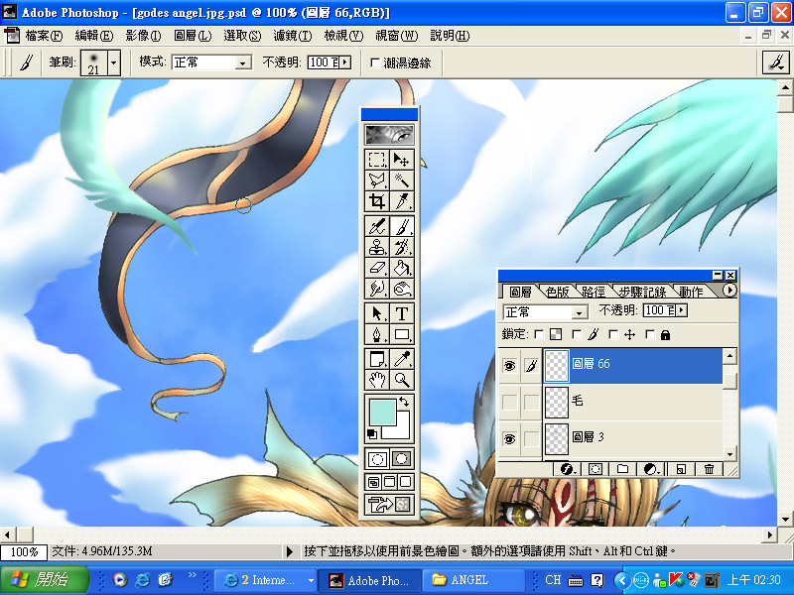The width and height of the screenshot is (794, 595).
Task: Select the Crop tool in the toolbox
Action: 377,201
